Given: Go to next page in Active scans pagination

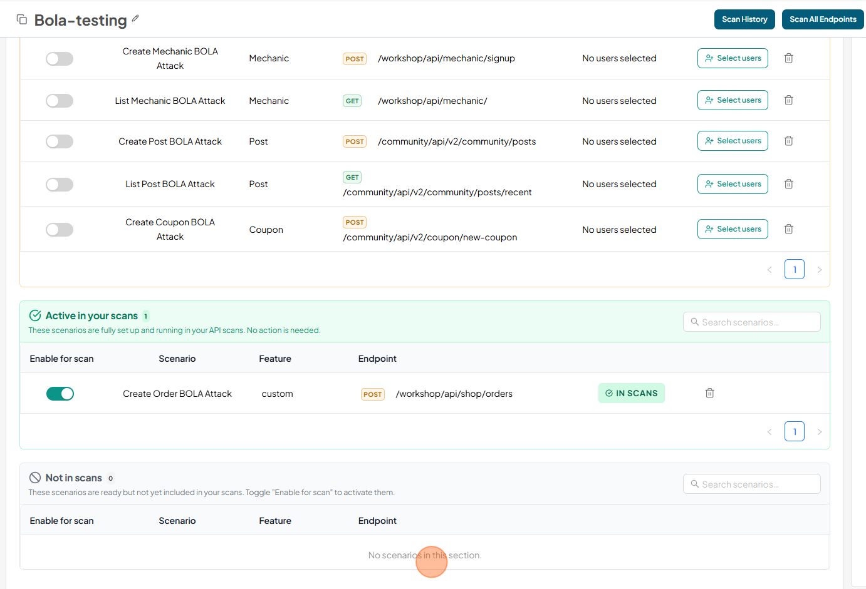Looking at the screenshot, I should [819, 432].
